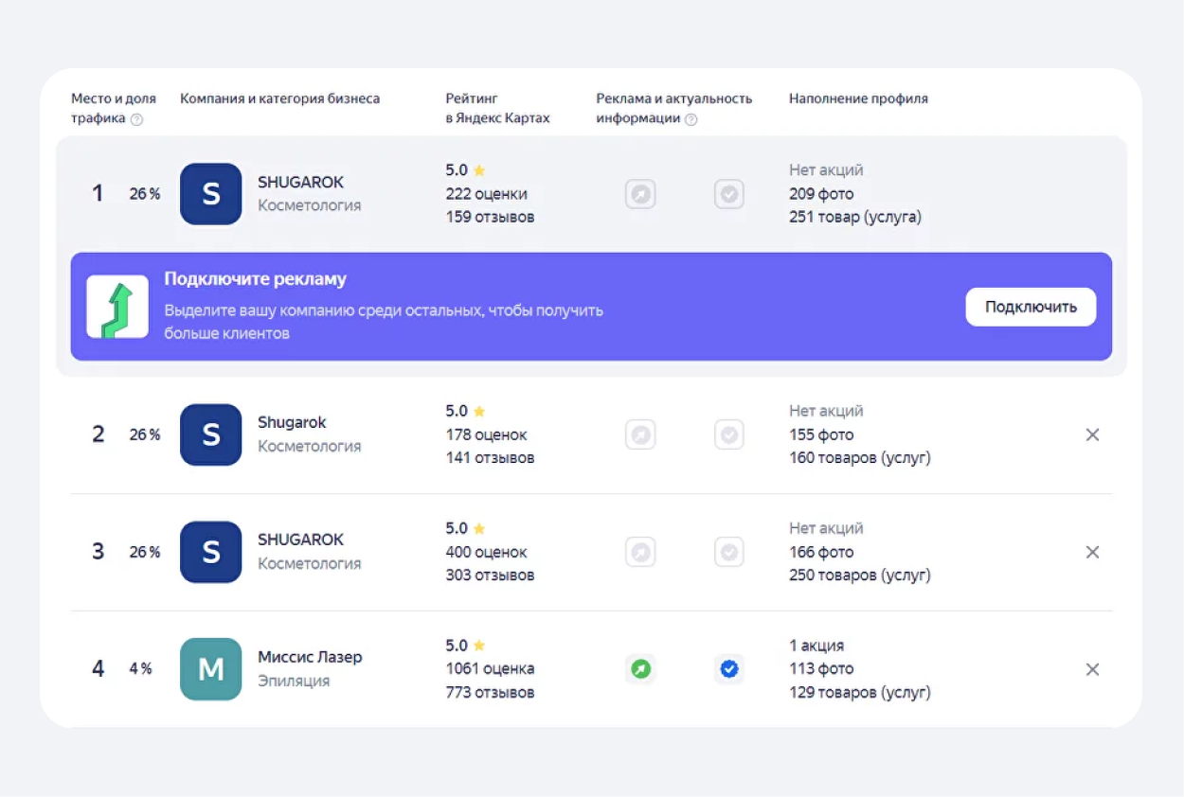The height and width of the screenshot is (797, 1184).
Task: Click "222 оценки" text
Action: pos(487,194)
